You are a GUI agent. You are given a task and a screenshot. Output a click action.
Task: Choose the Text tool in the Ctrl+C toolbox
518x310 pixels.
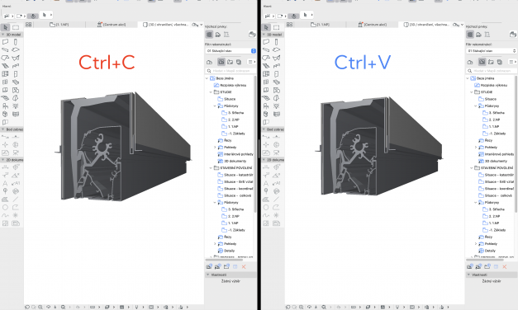[x=5, y=183]
